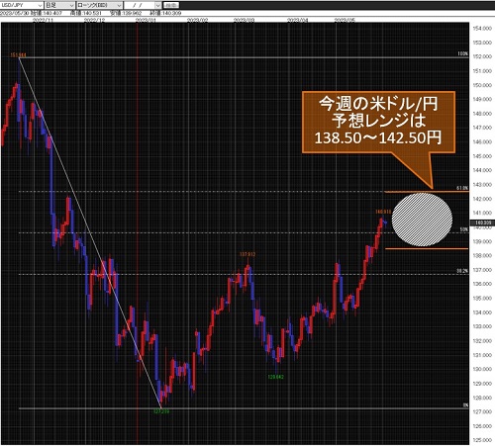Click the date input field with slashes
The height and width of the screenshot is (446, 495).
(x=140, y=6)
